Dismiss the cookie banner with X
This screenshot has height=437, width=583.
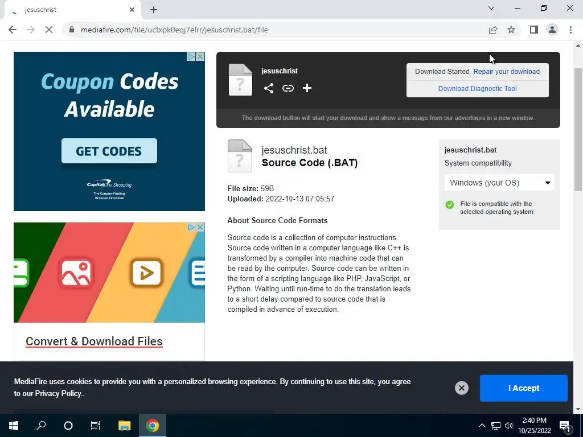461,388
